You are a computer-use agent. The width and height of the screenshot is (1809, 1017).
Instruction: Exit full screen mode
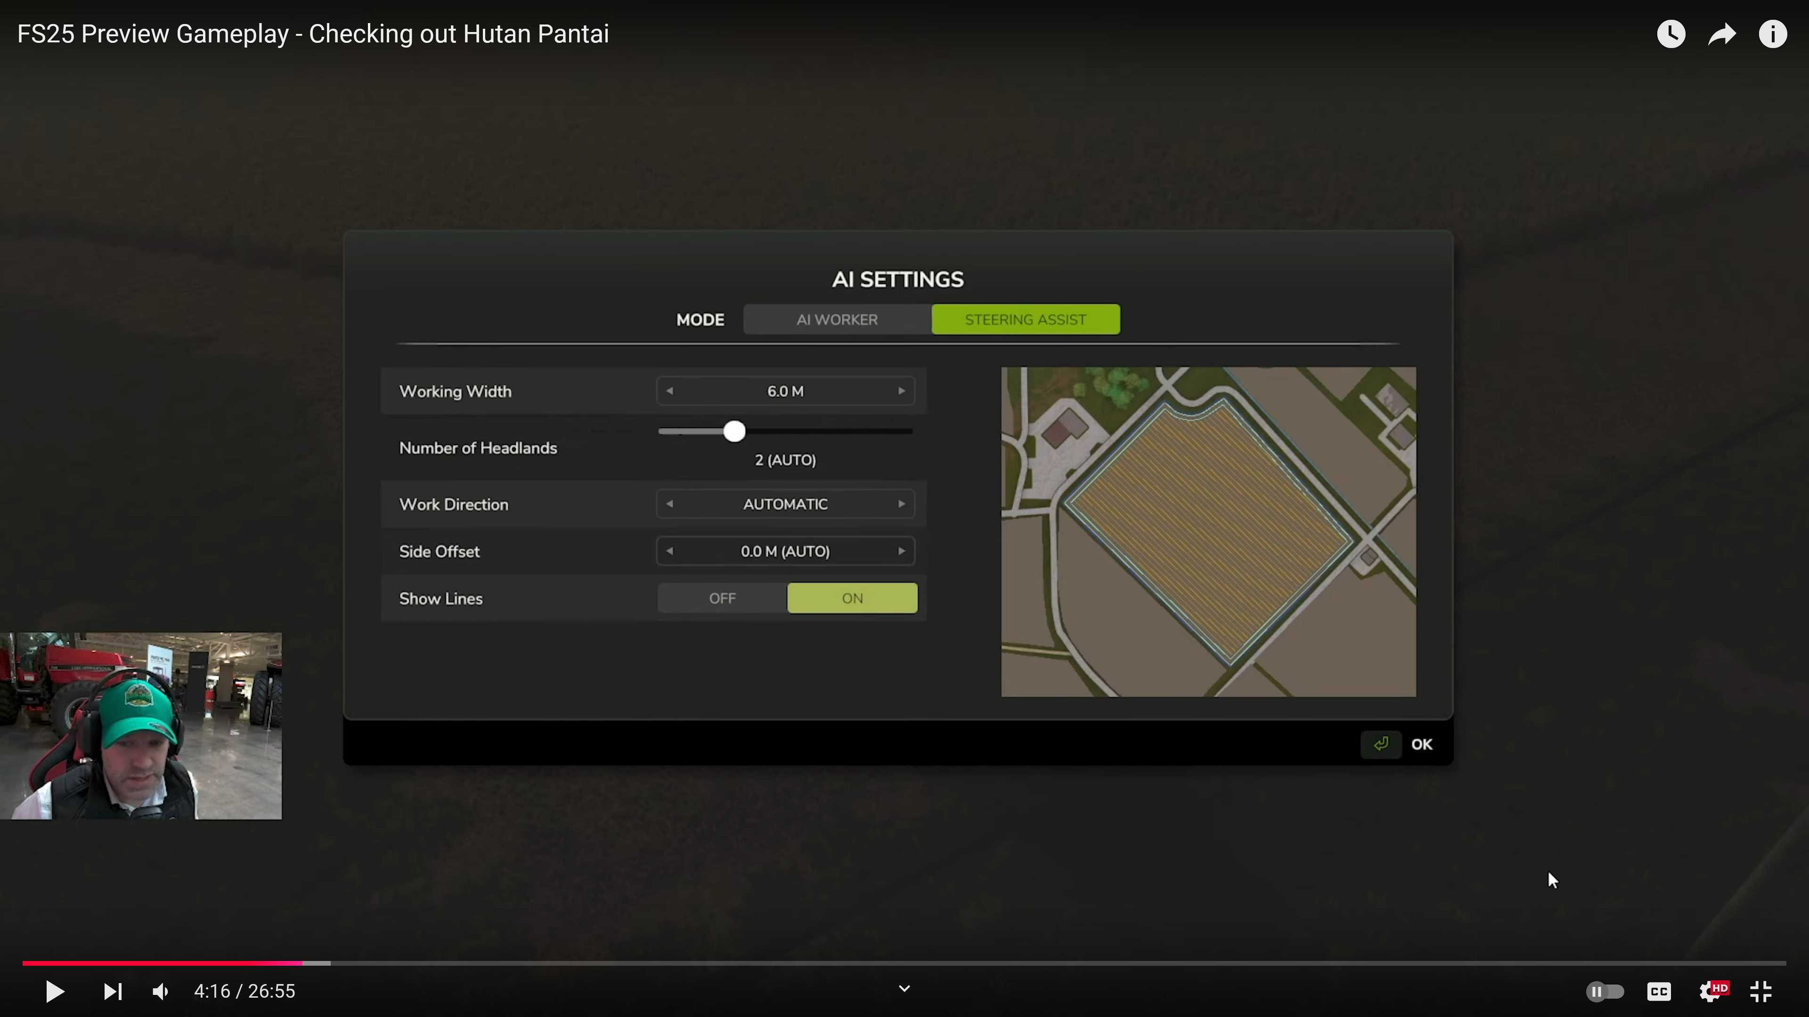(x=1760, y=991)
